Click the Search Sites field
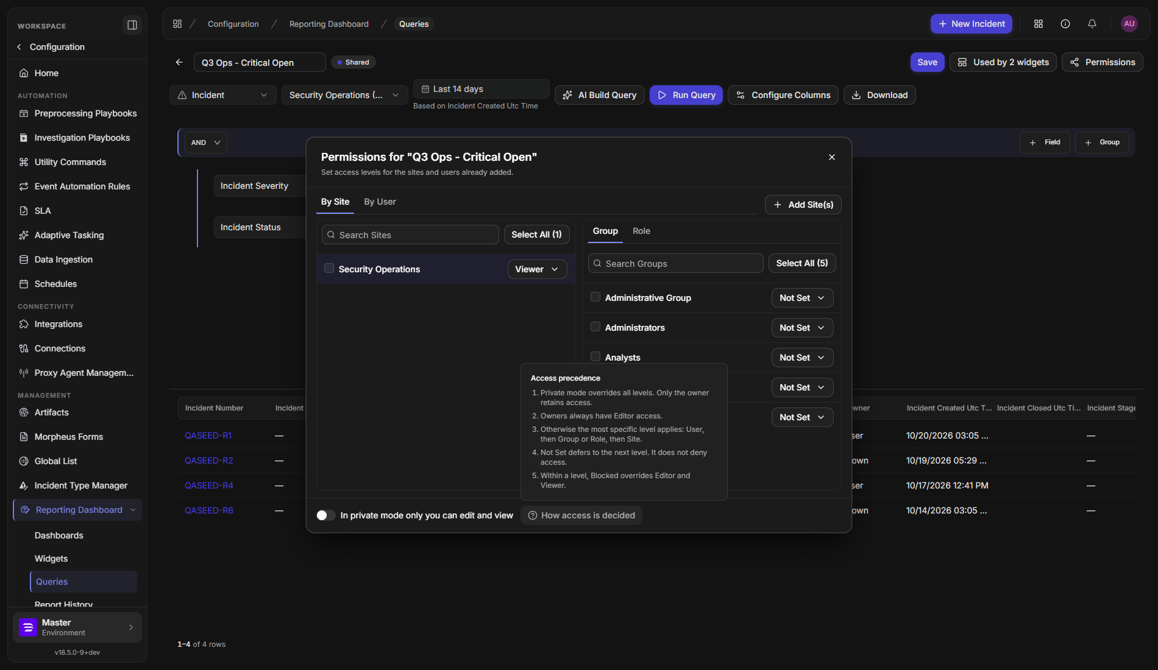 coord(410,234)
